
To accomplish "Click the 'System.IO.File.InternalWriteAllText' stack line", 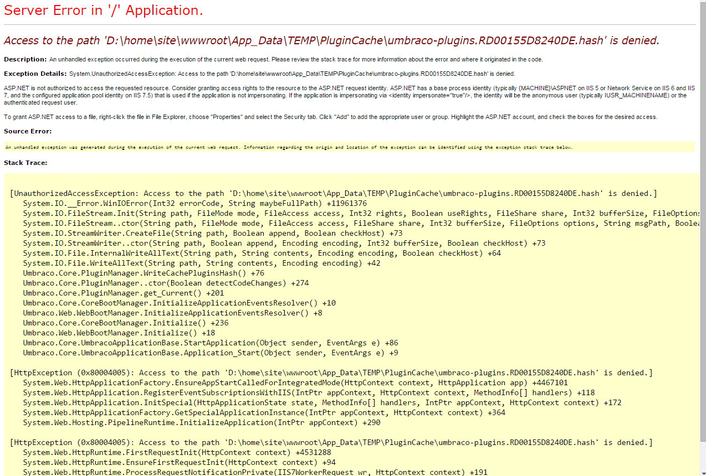I will [x=262, y=253].
